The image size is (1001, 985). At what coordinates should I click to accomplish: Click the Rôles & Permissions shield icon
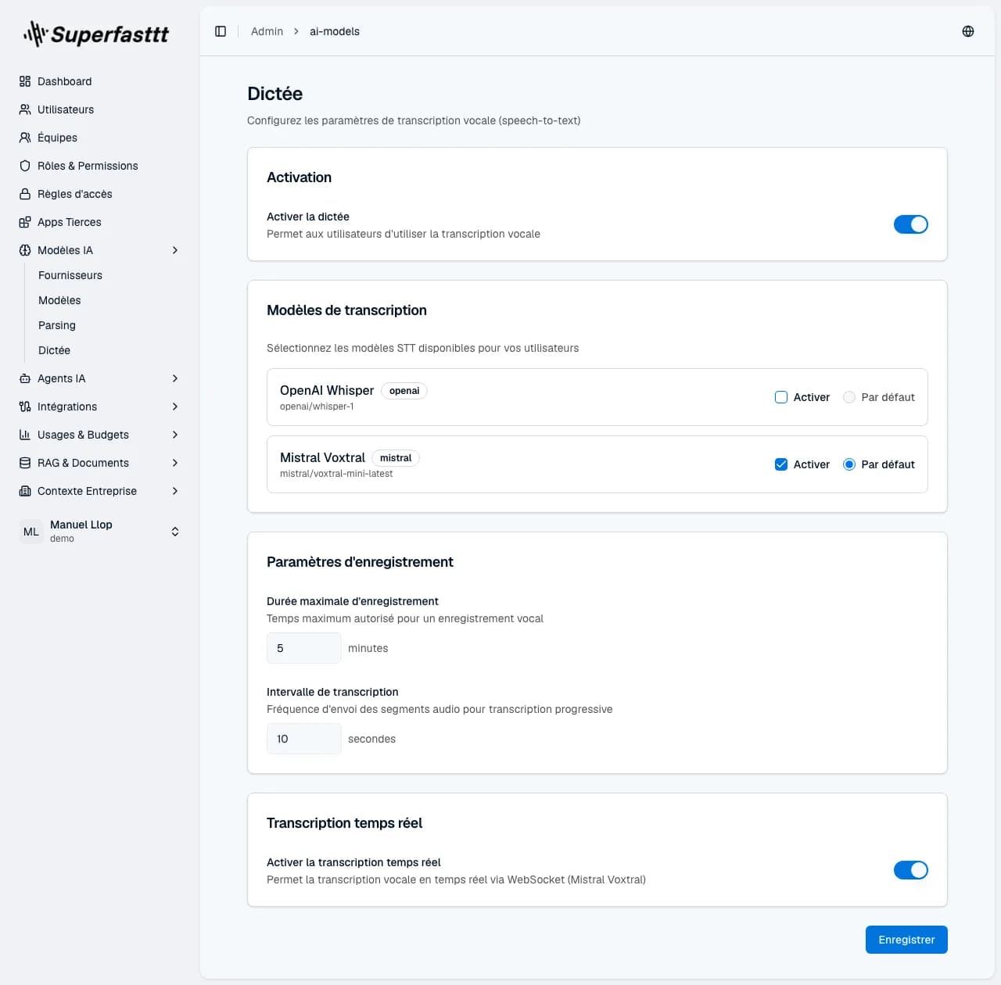pyautogui.click(x=25, y=166)
